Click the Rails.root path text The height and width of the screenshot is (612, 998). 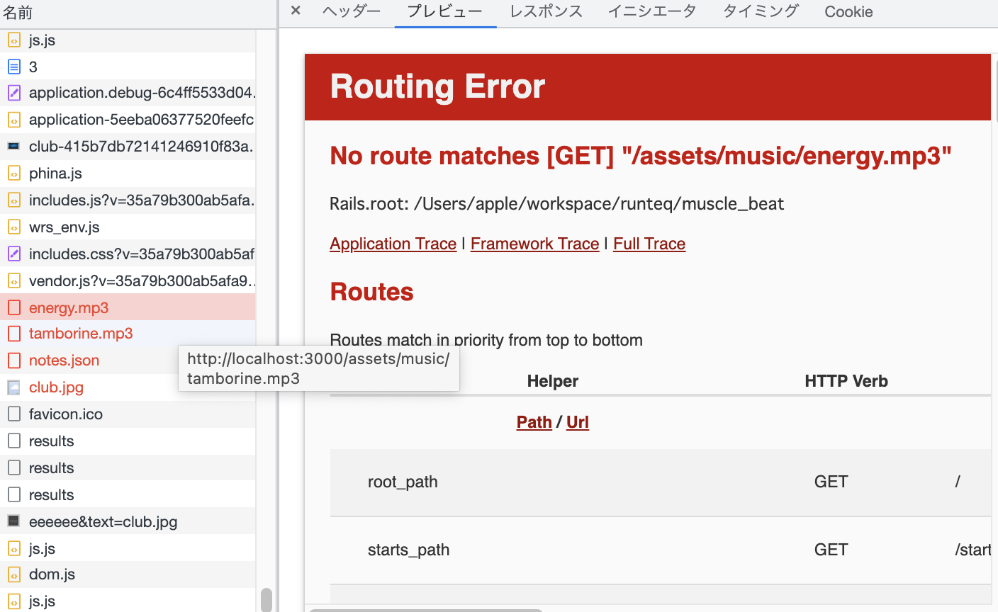556,204
